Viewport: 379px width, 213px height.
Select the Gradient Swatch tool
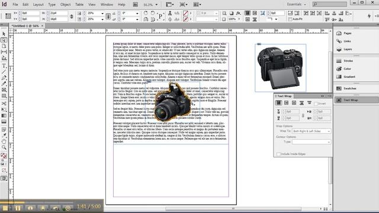(x=4, y=115)
